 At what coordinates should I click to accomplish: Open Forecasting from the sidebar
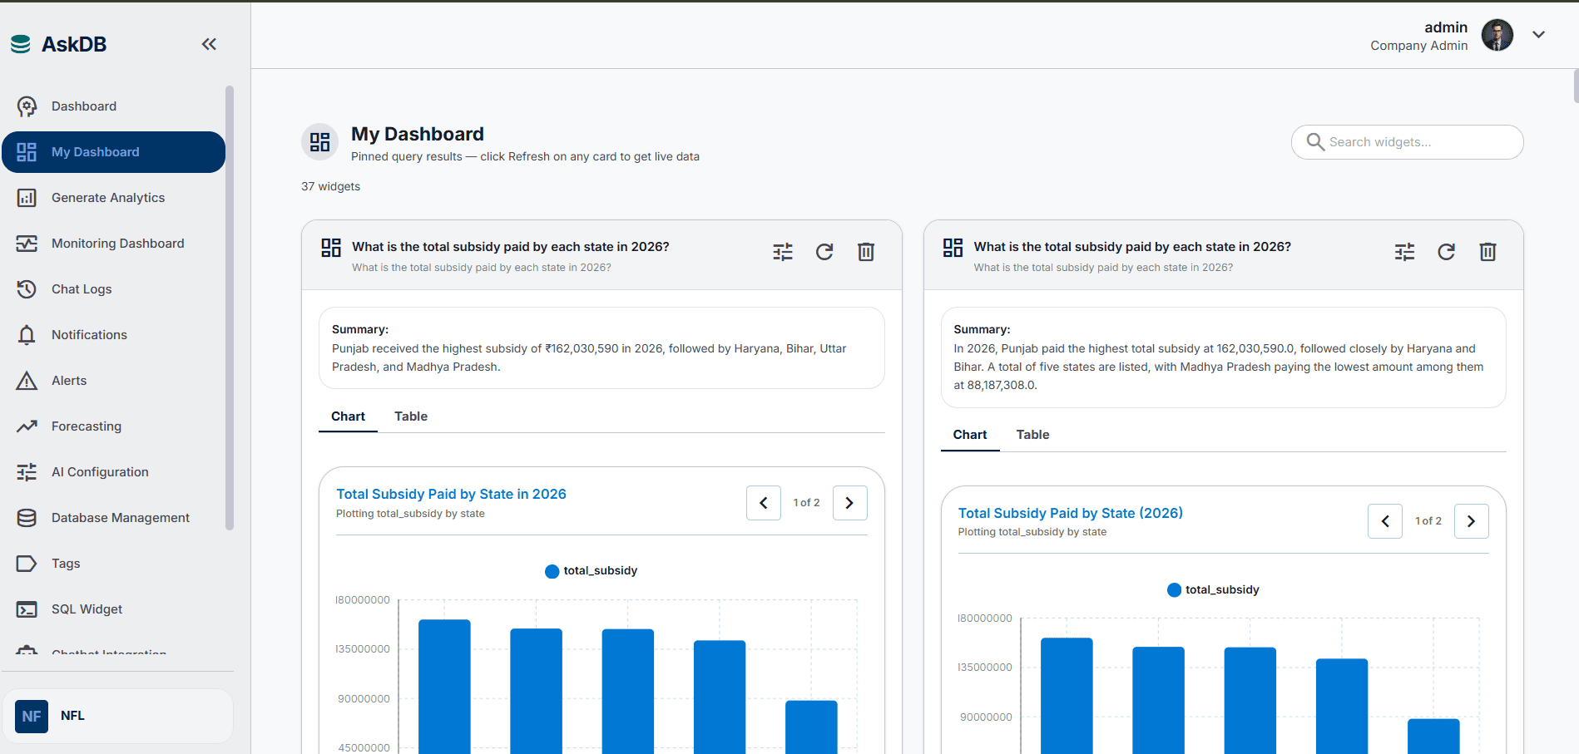pos(113,426)
